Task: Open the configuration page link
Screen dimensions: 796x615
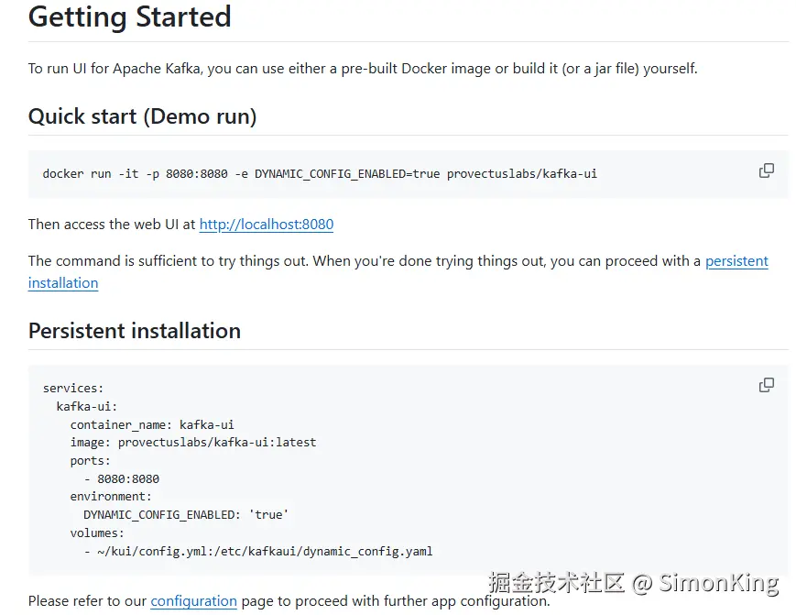Action: (193, 601)
